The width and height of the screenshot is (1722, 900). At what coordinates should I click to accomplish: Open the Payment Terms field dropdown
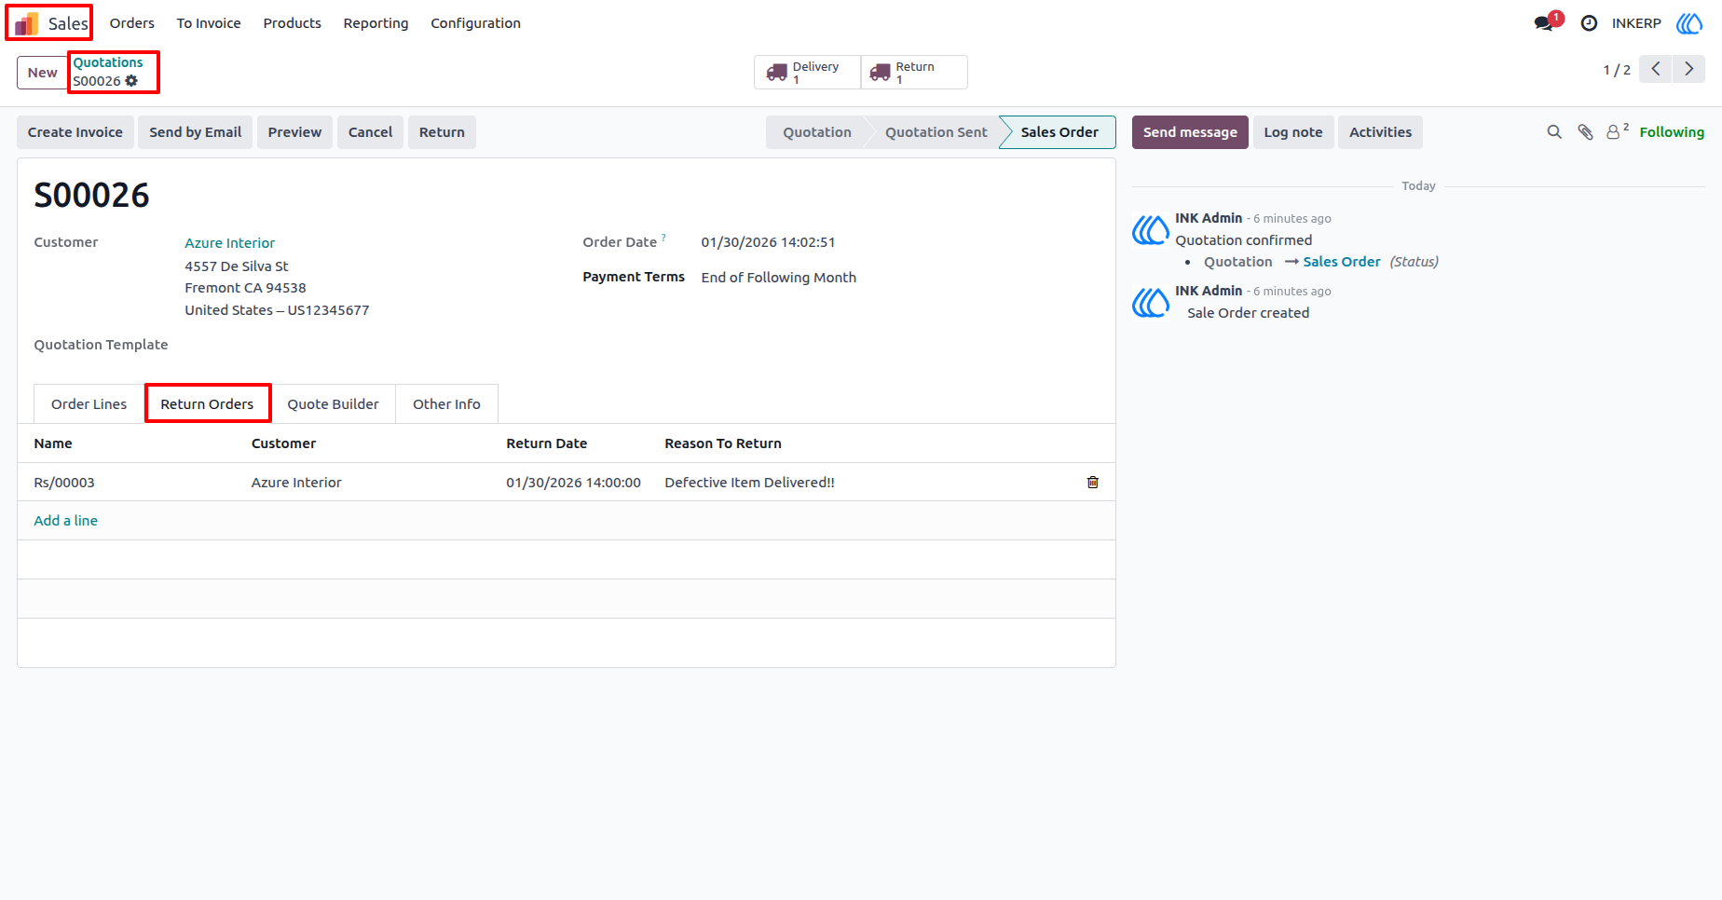click(779, 278)
